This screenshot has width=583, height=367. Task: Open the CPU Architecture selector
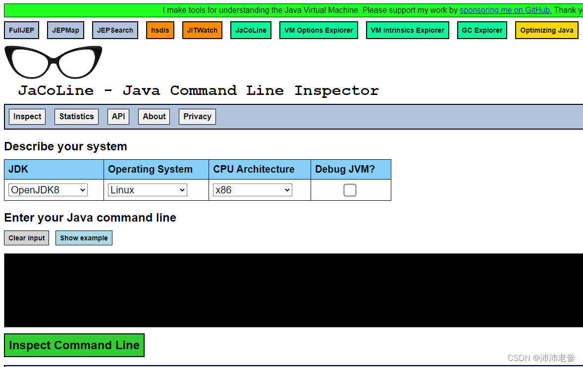click(x=252, y=190)
